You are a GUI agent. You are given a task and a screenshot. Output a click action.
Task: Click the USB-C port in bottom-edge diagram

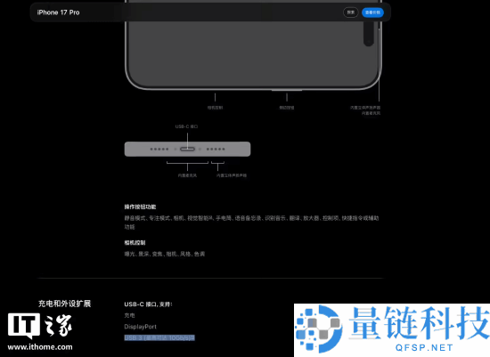(x=187, y=149)
